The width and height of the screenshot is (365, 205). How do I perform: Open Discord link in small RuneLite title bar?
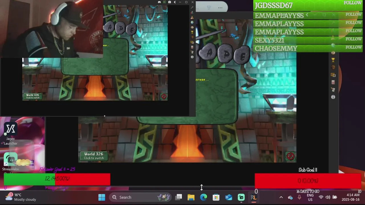[159, 2]
